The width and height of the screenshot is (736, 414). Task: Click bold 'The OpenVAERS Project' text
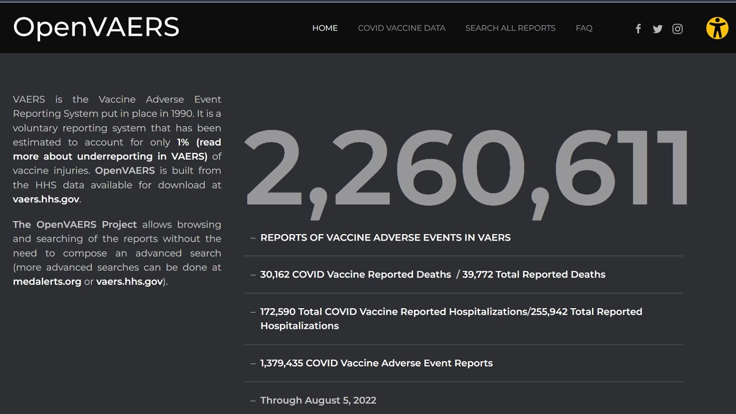tap(75, 224)
